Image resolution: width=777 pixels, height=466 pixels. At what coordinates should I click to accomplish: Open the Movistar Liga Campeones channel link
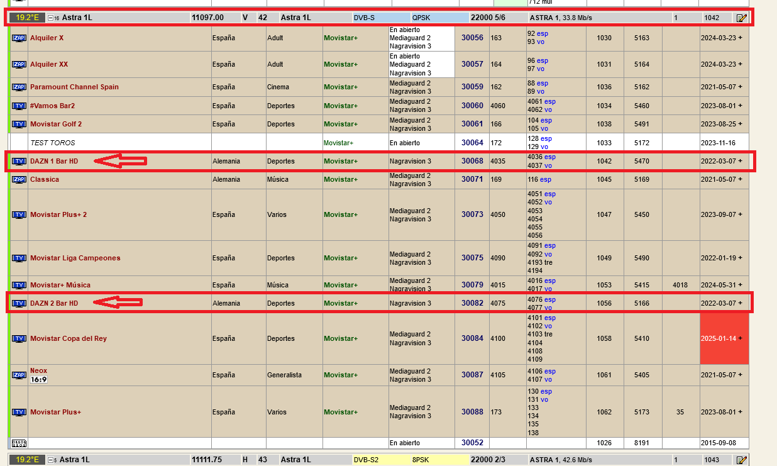click(75, 258)
